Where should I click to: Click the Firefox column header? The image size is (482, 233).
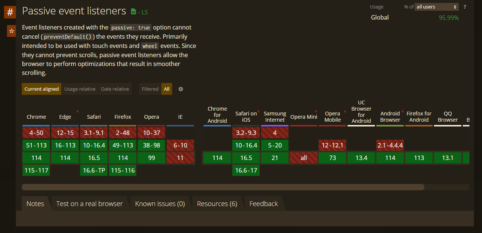point(123,117)
